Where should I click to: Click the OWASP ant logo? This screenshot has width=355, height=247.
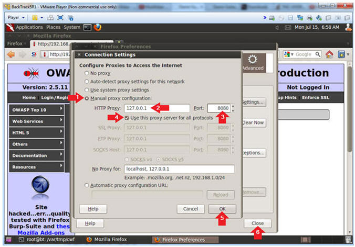tap(31, 73)
